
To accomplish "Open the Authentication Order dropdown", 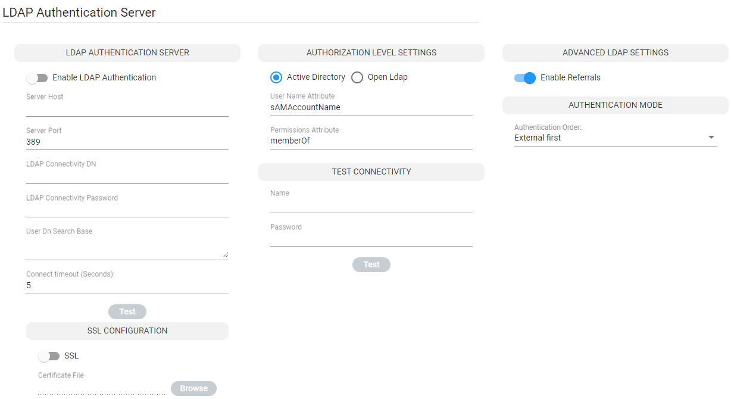I will click(614, 138).
